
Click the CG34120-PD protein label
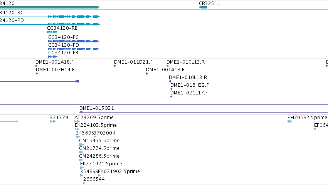coord(64,45)
